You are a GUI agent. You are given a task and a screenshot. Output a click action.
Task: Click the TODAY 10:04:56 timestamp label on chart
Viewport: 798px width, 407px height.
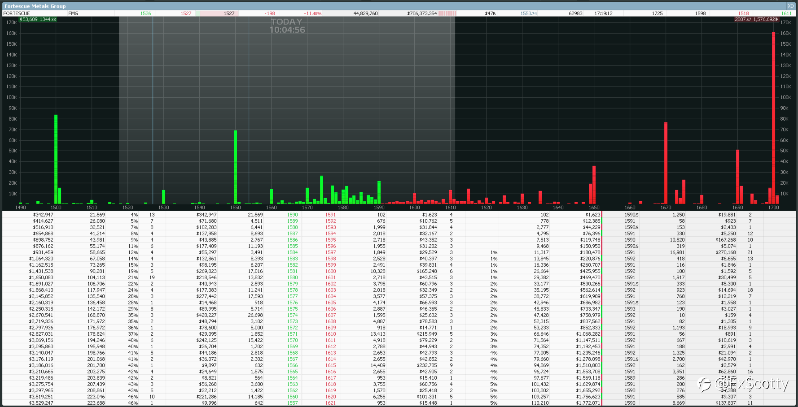[287, 26]
